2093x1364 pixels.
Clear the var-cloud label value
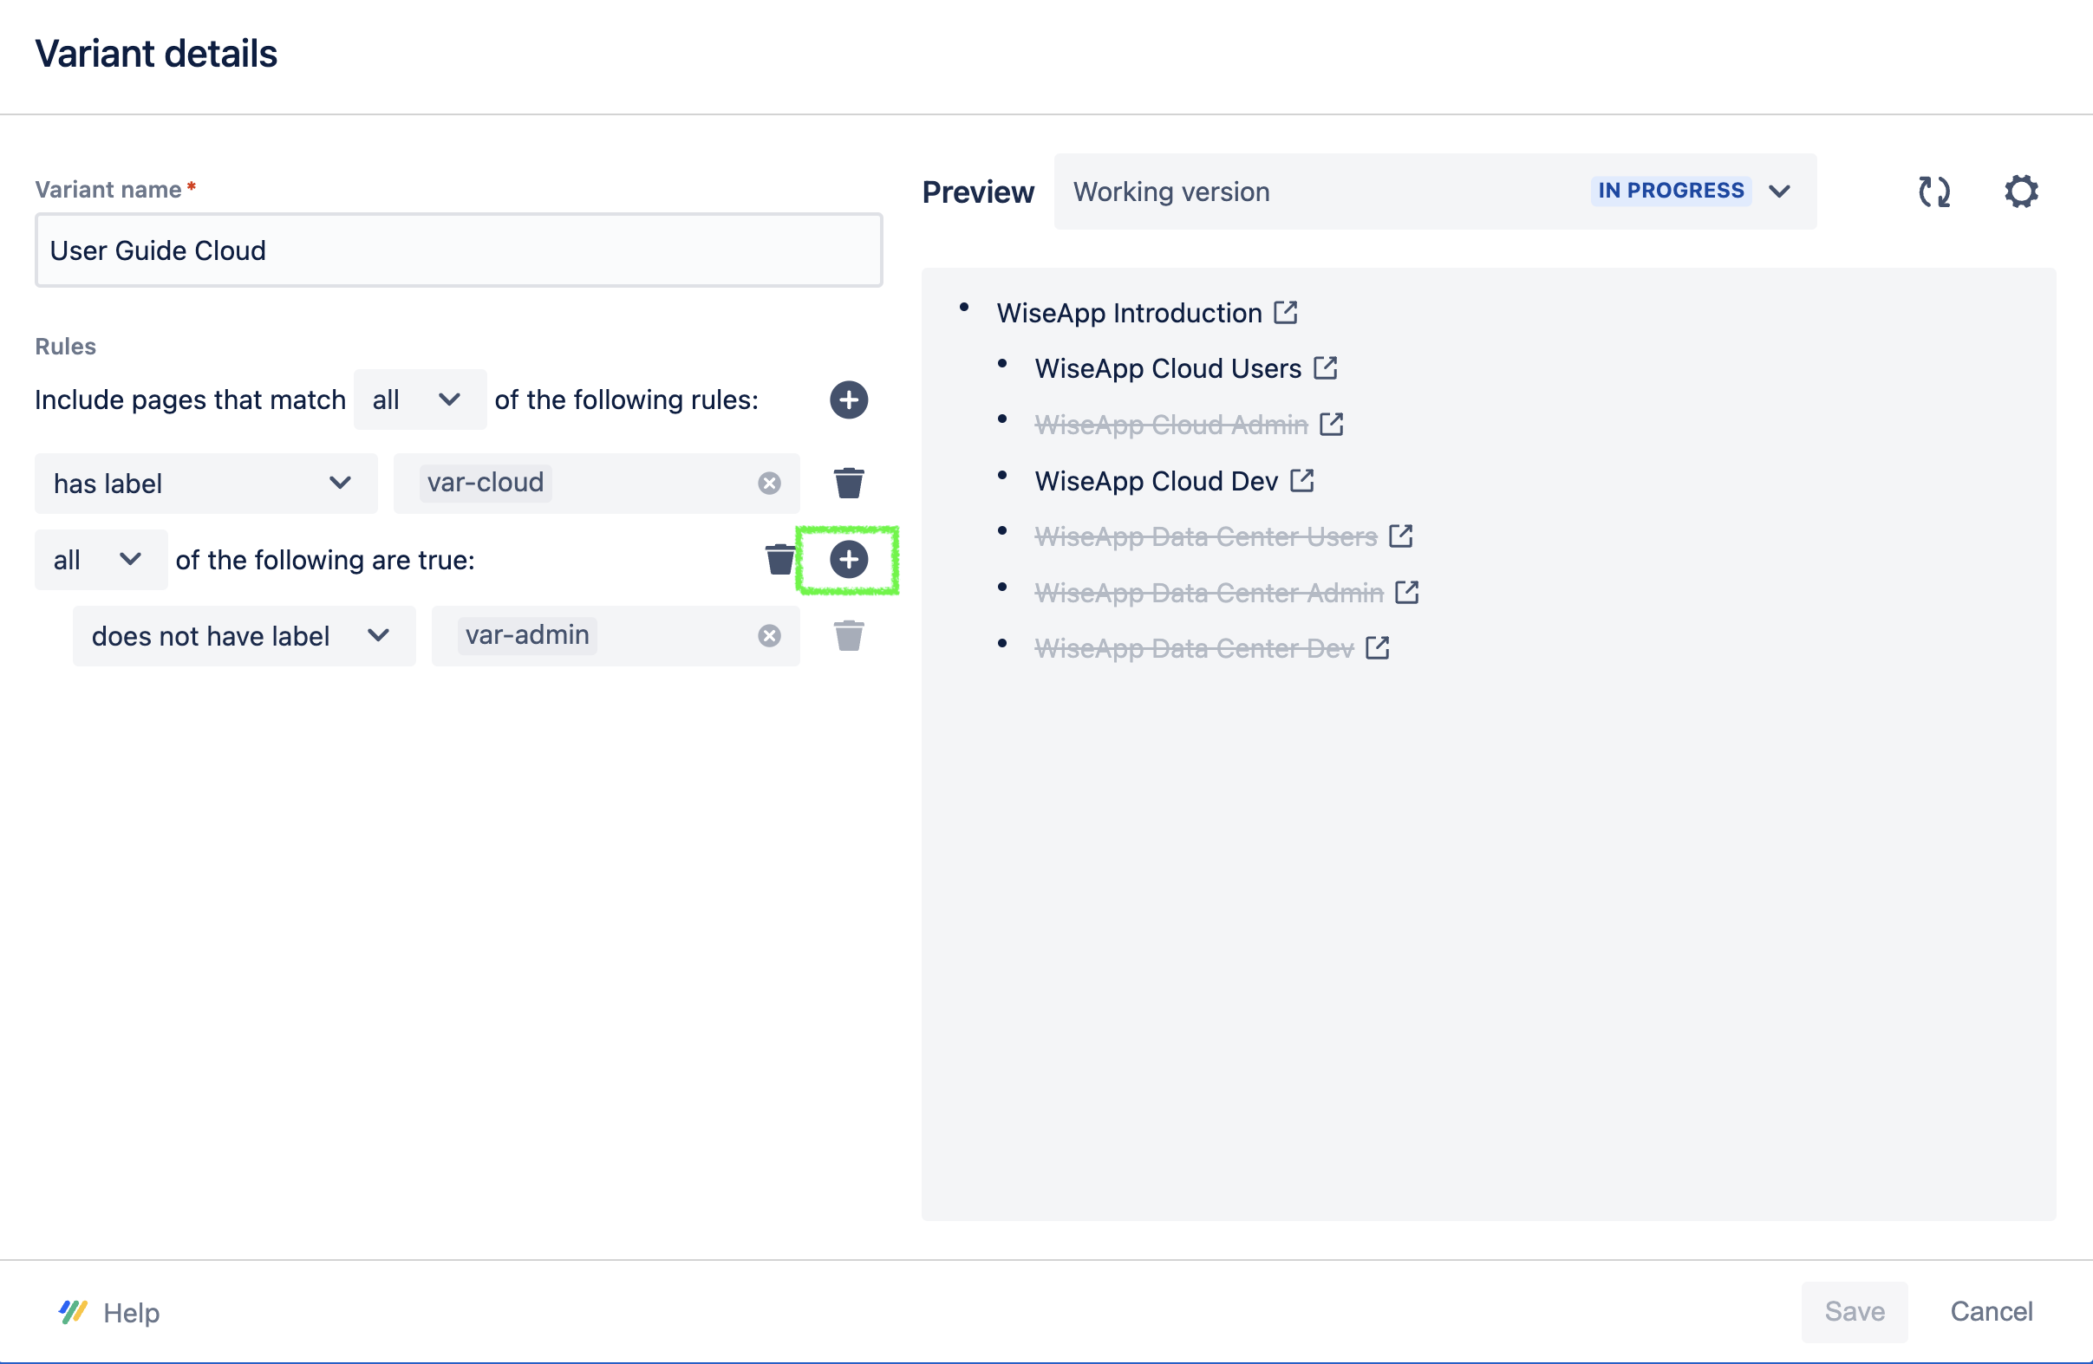pos(768,484)
